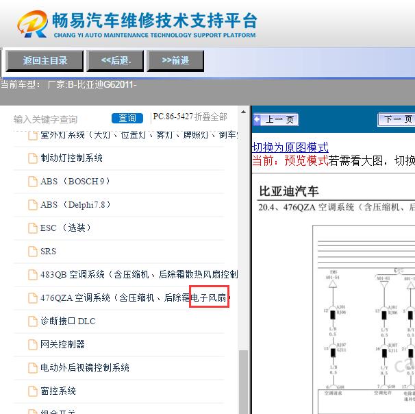Click the 比亚迪汽车 heading in the document
415x414 pixels.
[x=289, y=191]
